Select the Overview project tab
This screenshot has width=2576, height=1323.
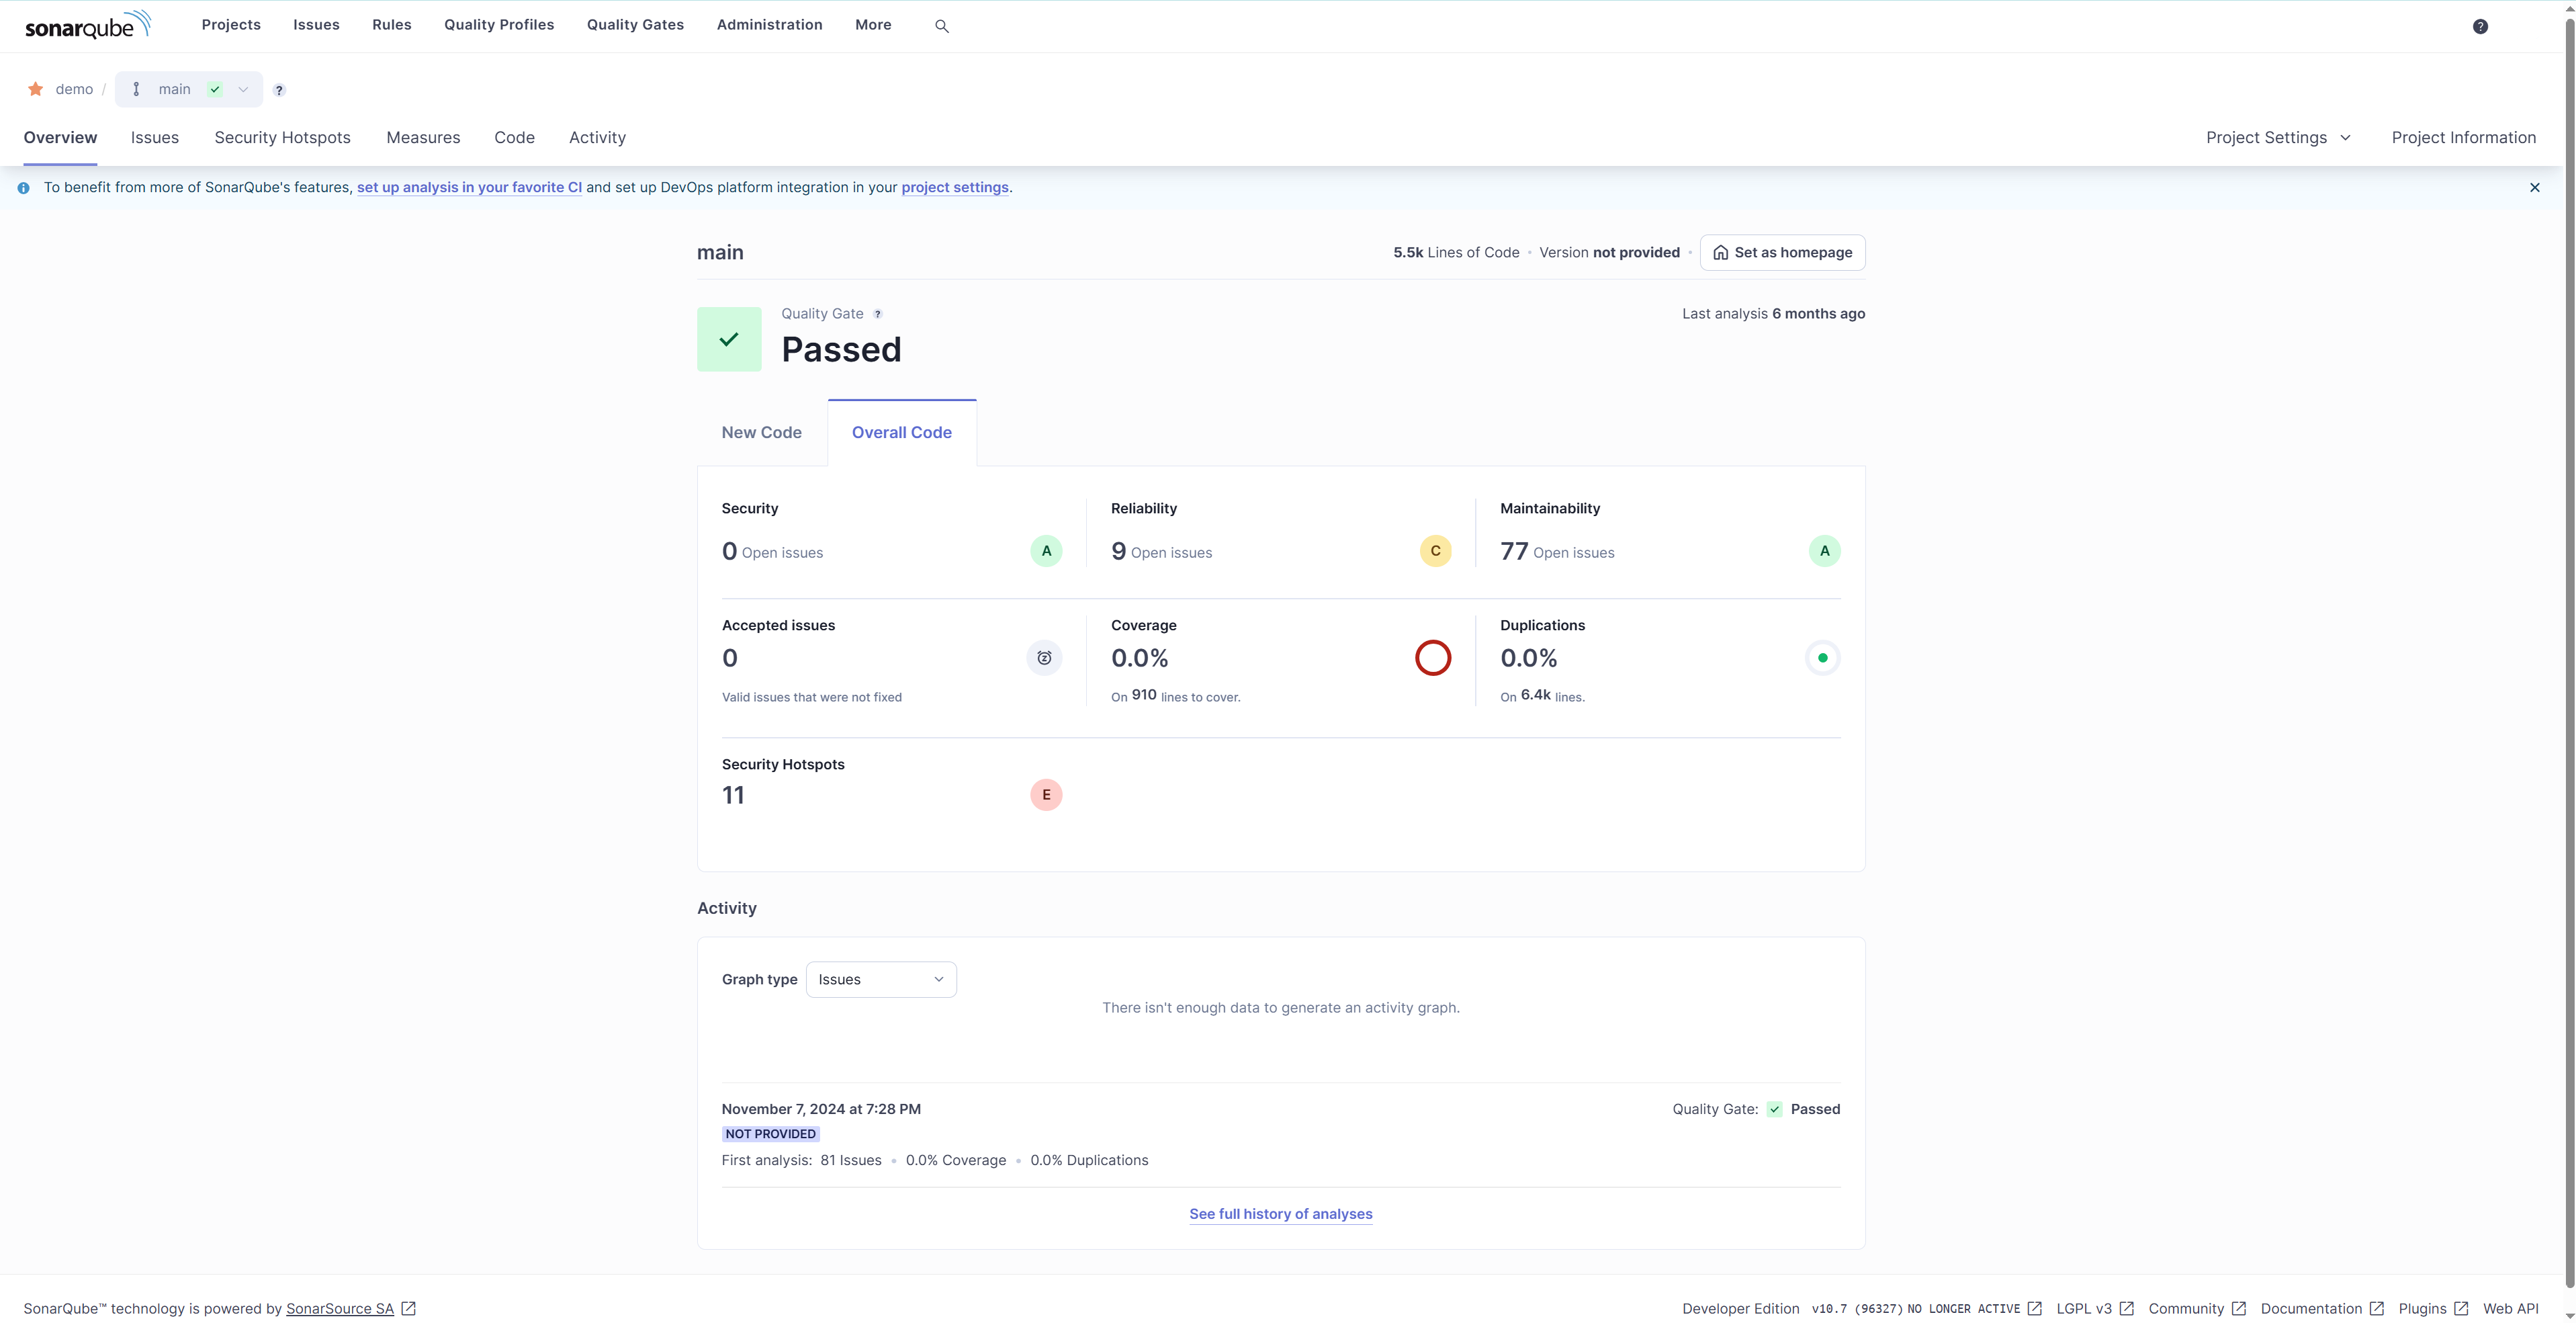tap(60, 138)
